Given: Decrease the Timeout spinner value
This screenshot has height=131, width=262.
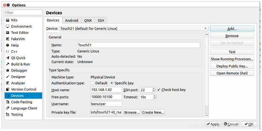Looking at the screenshot, I should (155, 98).
